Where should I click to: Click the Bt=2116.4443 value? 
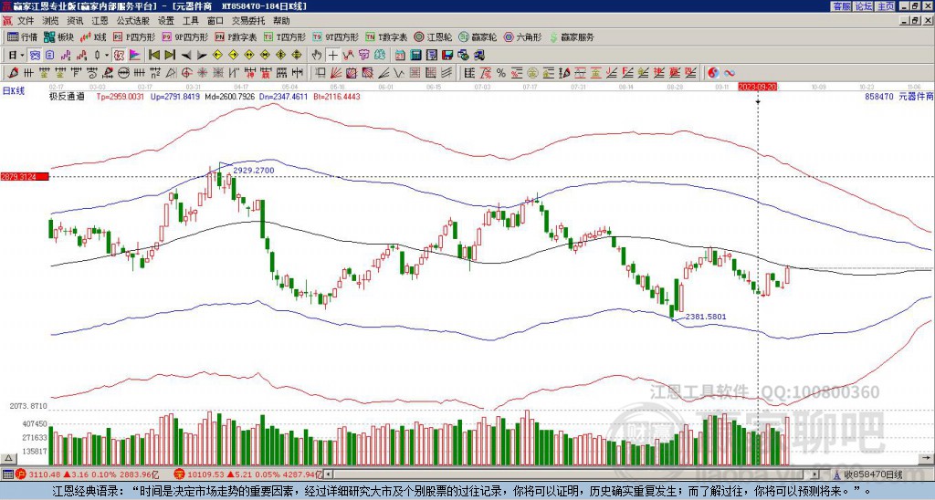coord(336,96)
